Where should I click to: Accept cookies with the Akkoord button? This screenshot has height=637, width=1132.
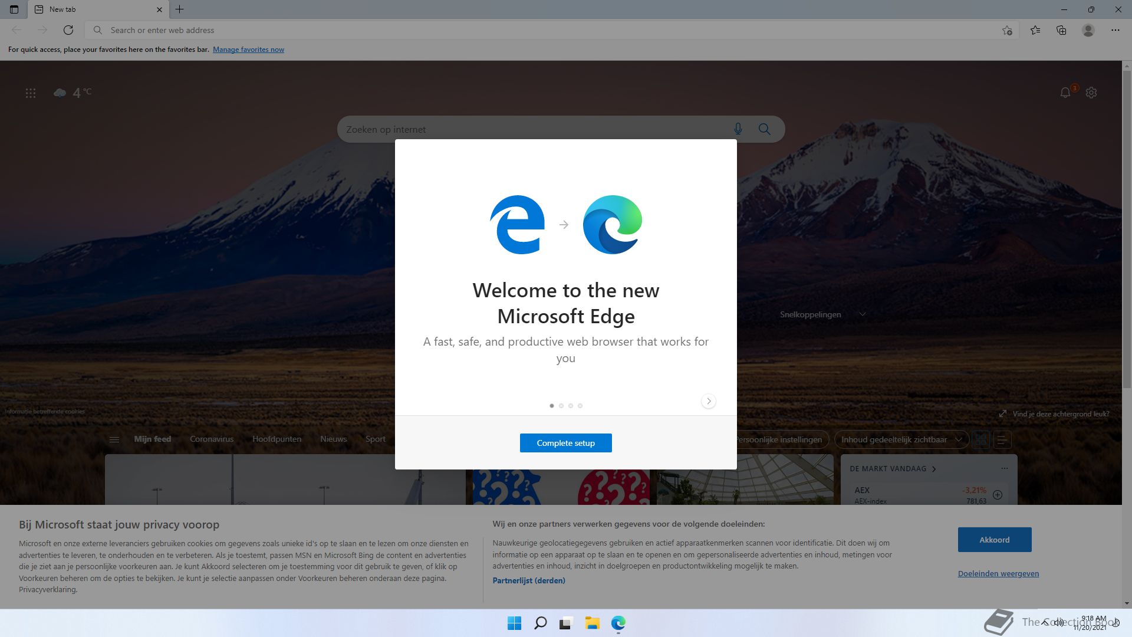point(995,540)
